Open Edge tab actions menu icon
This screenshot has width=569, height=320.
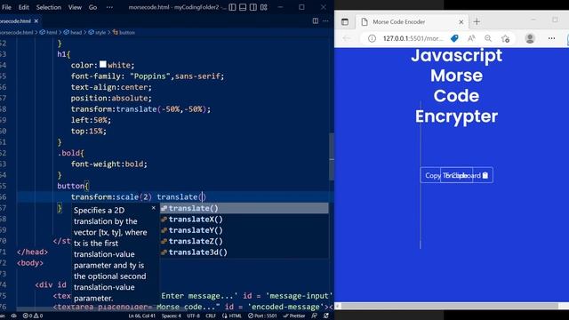[x=345, y=21]
